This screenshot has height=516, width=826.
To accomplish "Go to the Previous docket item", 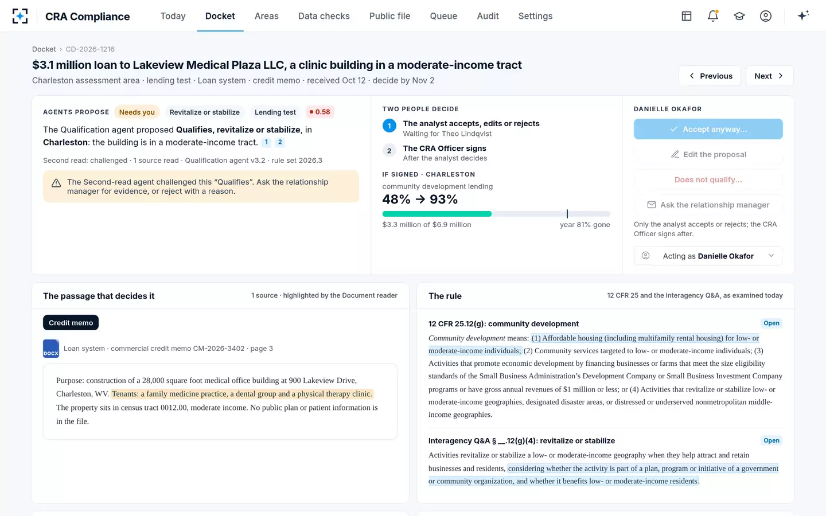I will tap(710, 76).
